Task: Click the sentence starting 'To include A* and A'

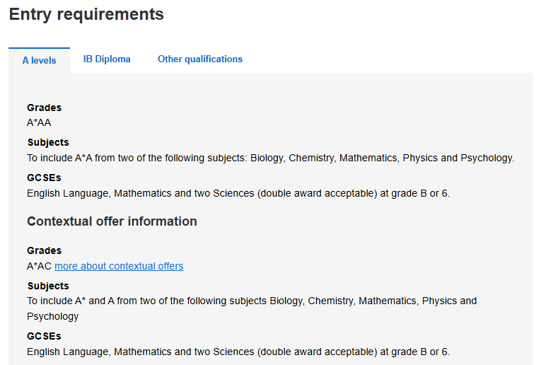Action: (252, 301)
